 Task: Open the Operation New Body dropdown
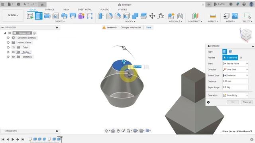(235, 95)
